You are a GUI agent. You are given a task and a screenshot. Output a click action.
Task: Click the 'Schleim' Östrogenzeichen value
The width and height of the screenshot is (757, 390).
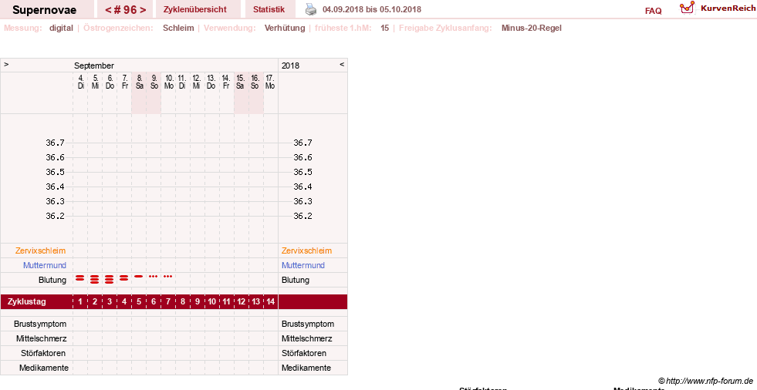178,28
